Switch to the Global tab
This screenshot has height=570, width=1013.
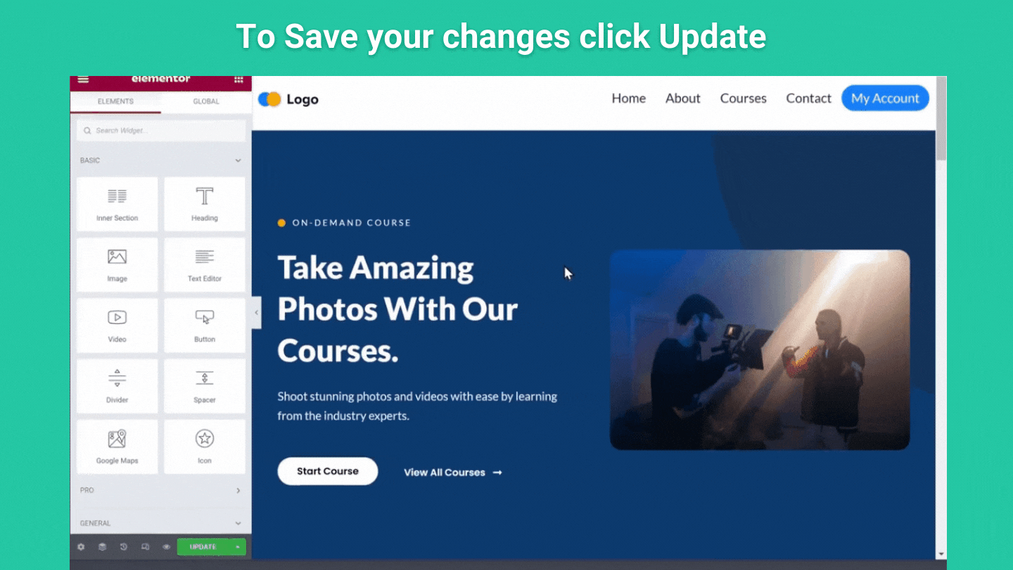206,101
